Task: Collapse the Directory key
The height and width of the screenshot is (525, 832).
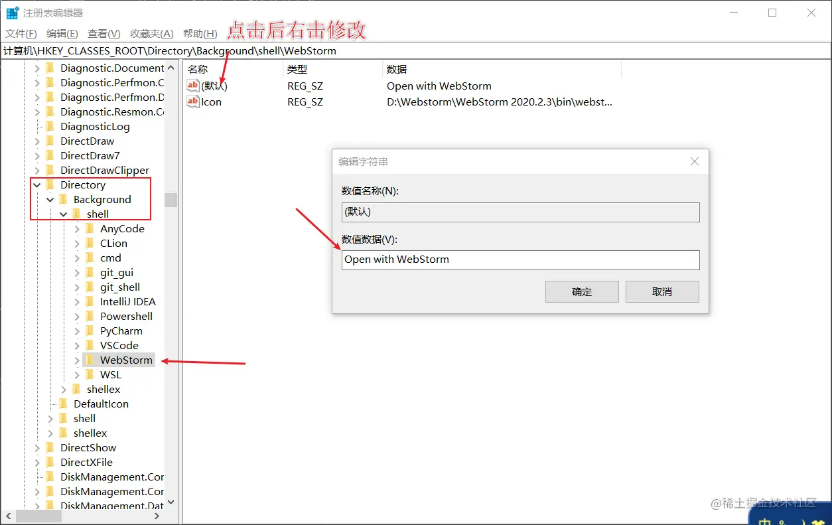Action: click(x=37, y=185)
